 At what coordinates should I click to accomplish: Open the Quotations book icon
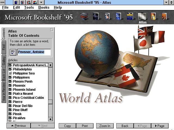118,16
